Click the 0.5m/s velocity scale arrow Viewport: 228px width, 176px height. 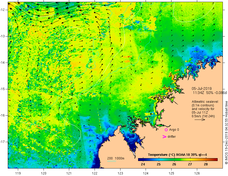point(200,120)
